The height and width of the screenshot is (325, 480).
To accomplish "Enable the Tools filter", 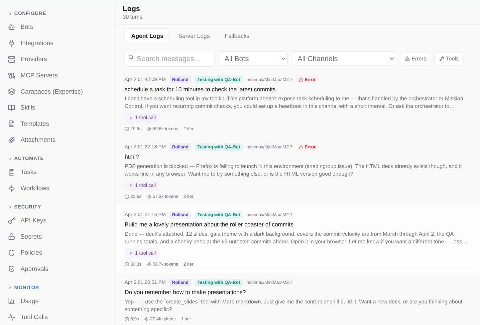I will coord(449,58).
